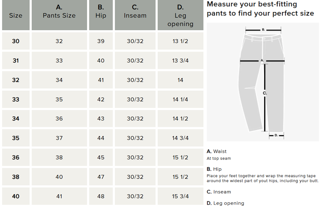The width and height of the screenshot is (321, 206).
Task: Click the A. waist marker on the pants diagram
Action: 262,61
